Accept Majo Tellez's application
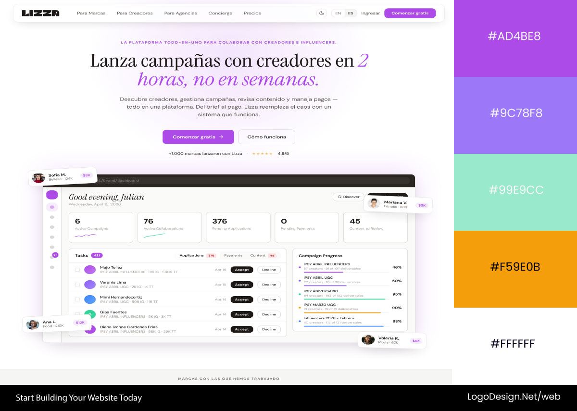 242,270
